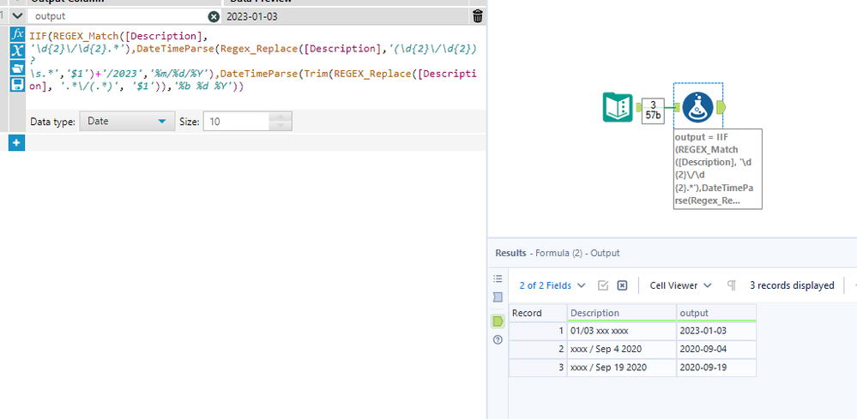Click the metadata icon in Results sidebar
This screenshot has width=857, height=419.
pos(498,296)
